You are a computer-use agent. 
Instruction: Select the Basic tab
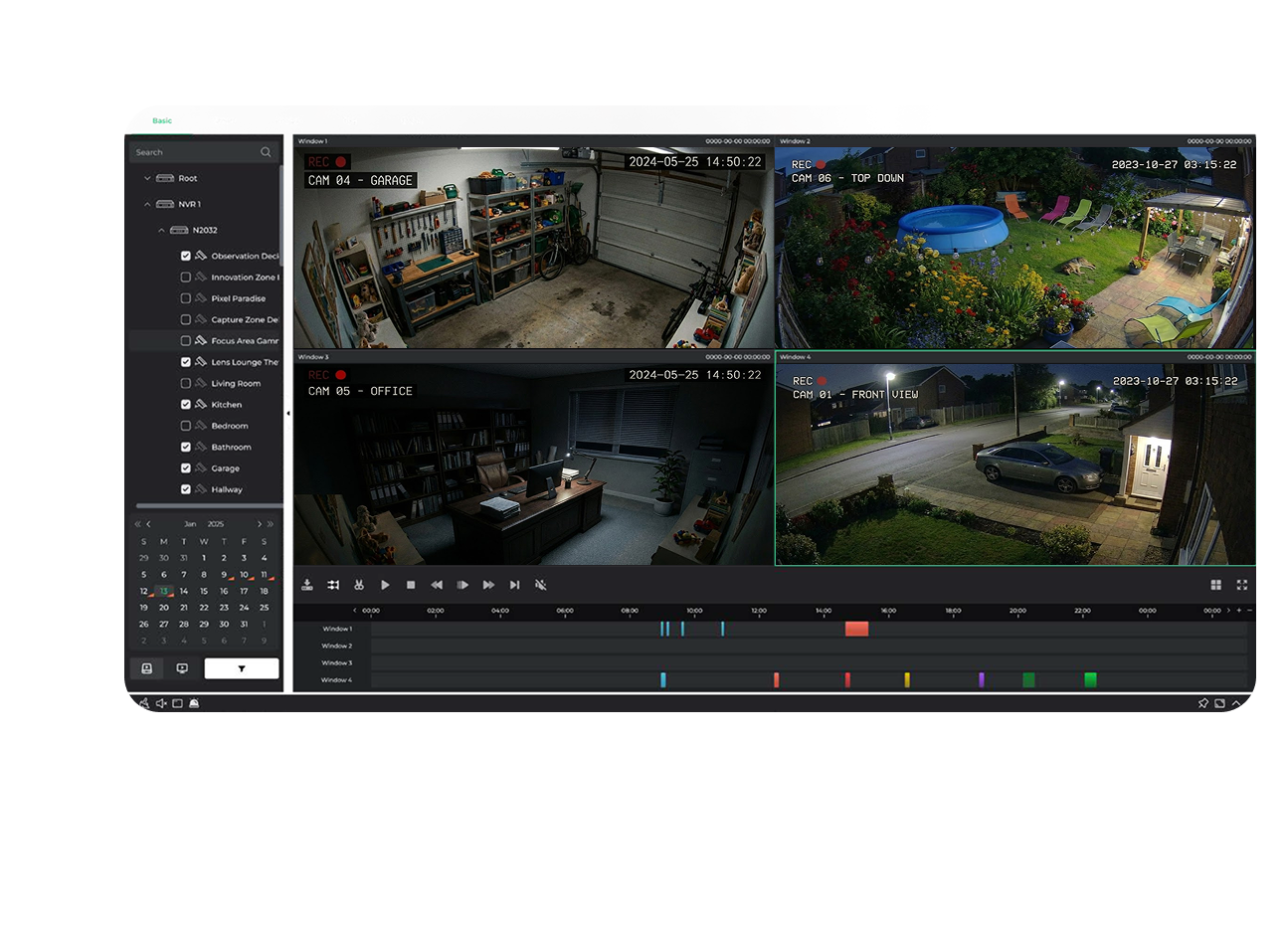(162, 121)
